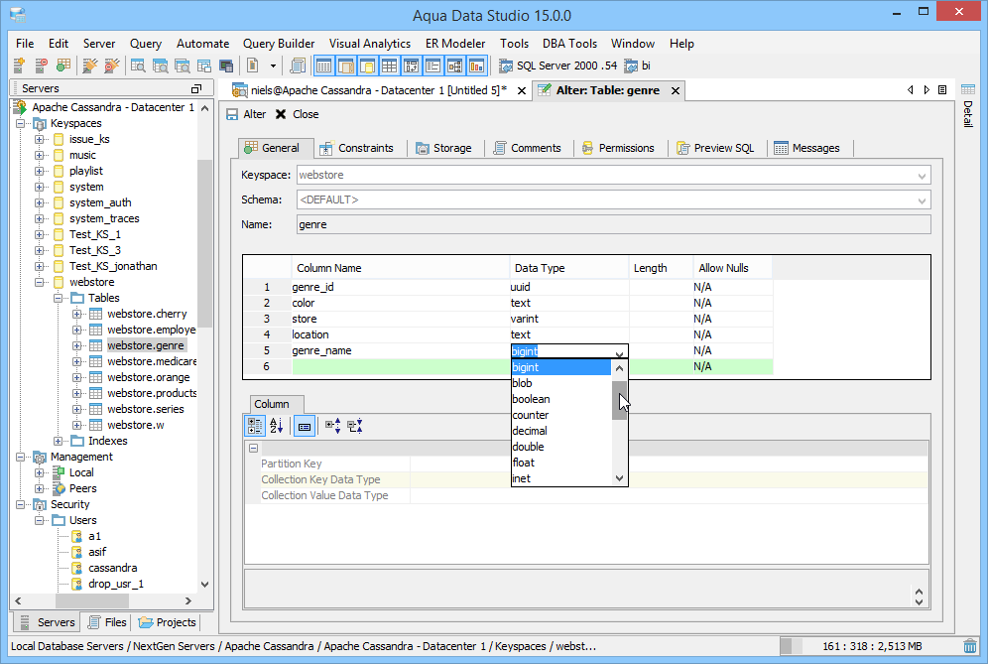The width and height of the screenshot is (988, 664).
Task: Click the trash can memory icon in status bar
Action: pos(970,646)
